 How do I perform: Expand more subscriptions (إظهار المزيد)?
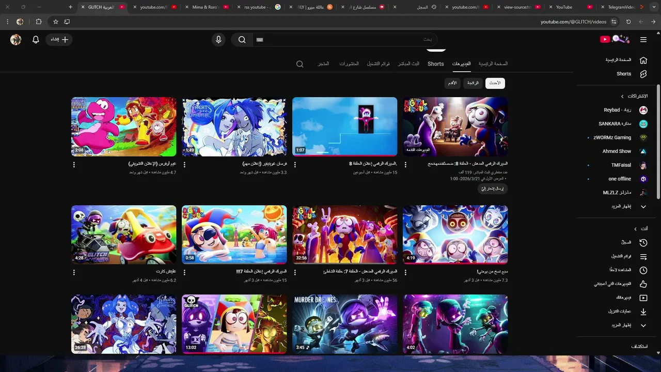tap(629, 207)
